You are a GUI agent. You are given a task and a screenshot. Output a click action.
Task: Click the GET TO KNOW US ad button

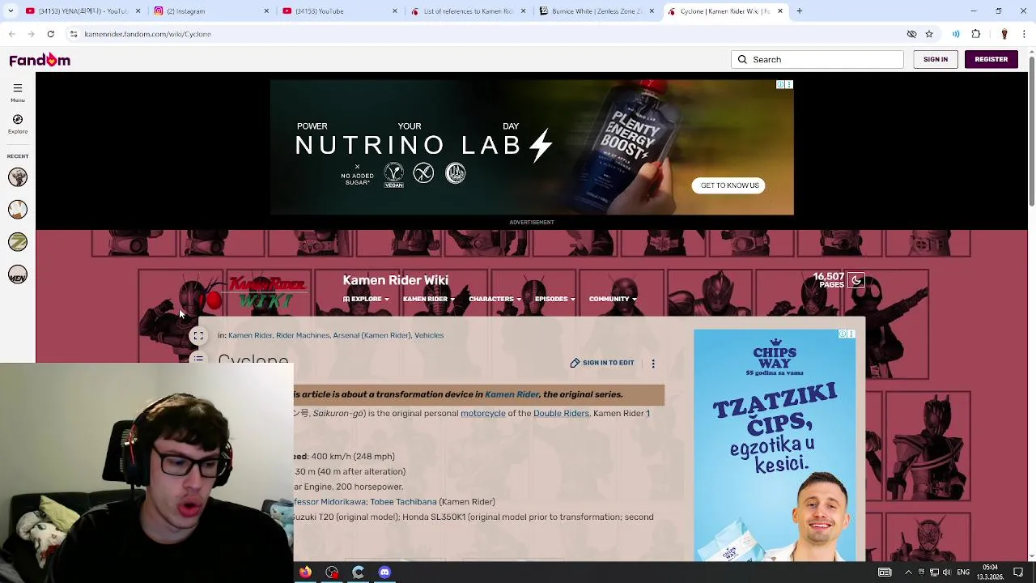tap(729, 185)
